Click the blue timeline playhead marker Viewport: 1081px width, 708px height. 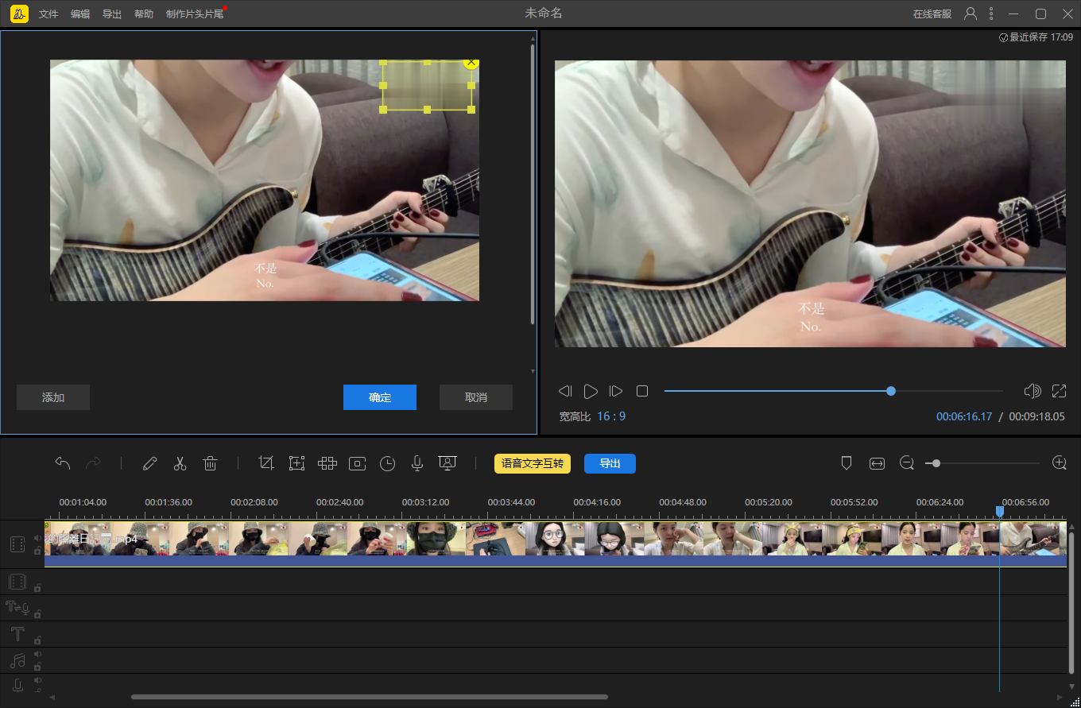(1000, 512)
